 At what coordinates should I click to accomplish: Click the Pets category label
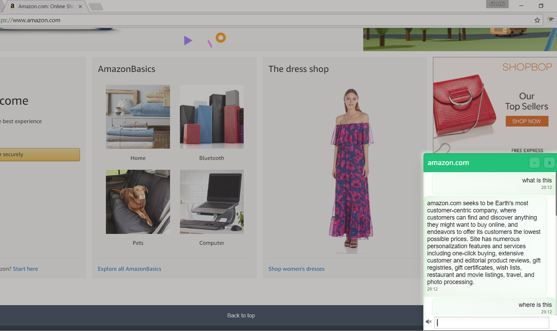point(138,243)
